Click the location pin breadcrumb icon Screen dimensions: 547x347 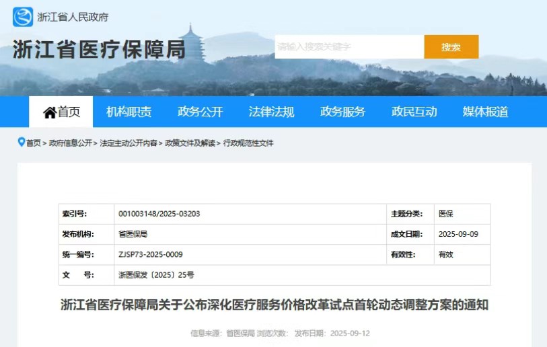[22, 143]
